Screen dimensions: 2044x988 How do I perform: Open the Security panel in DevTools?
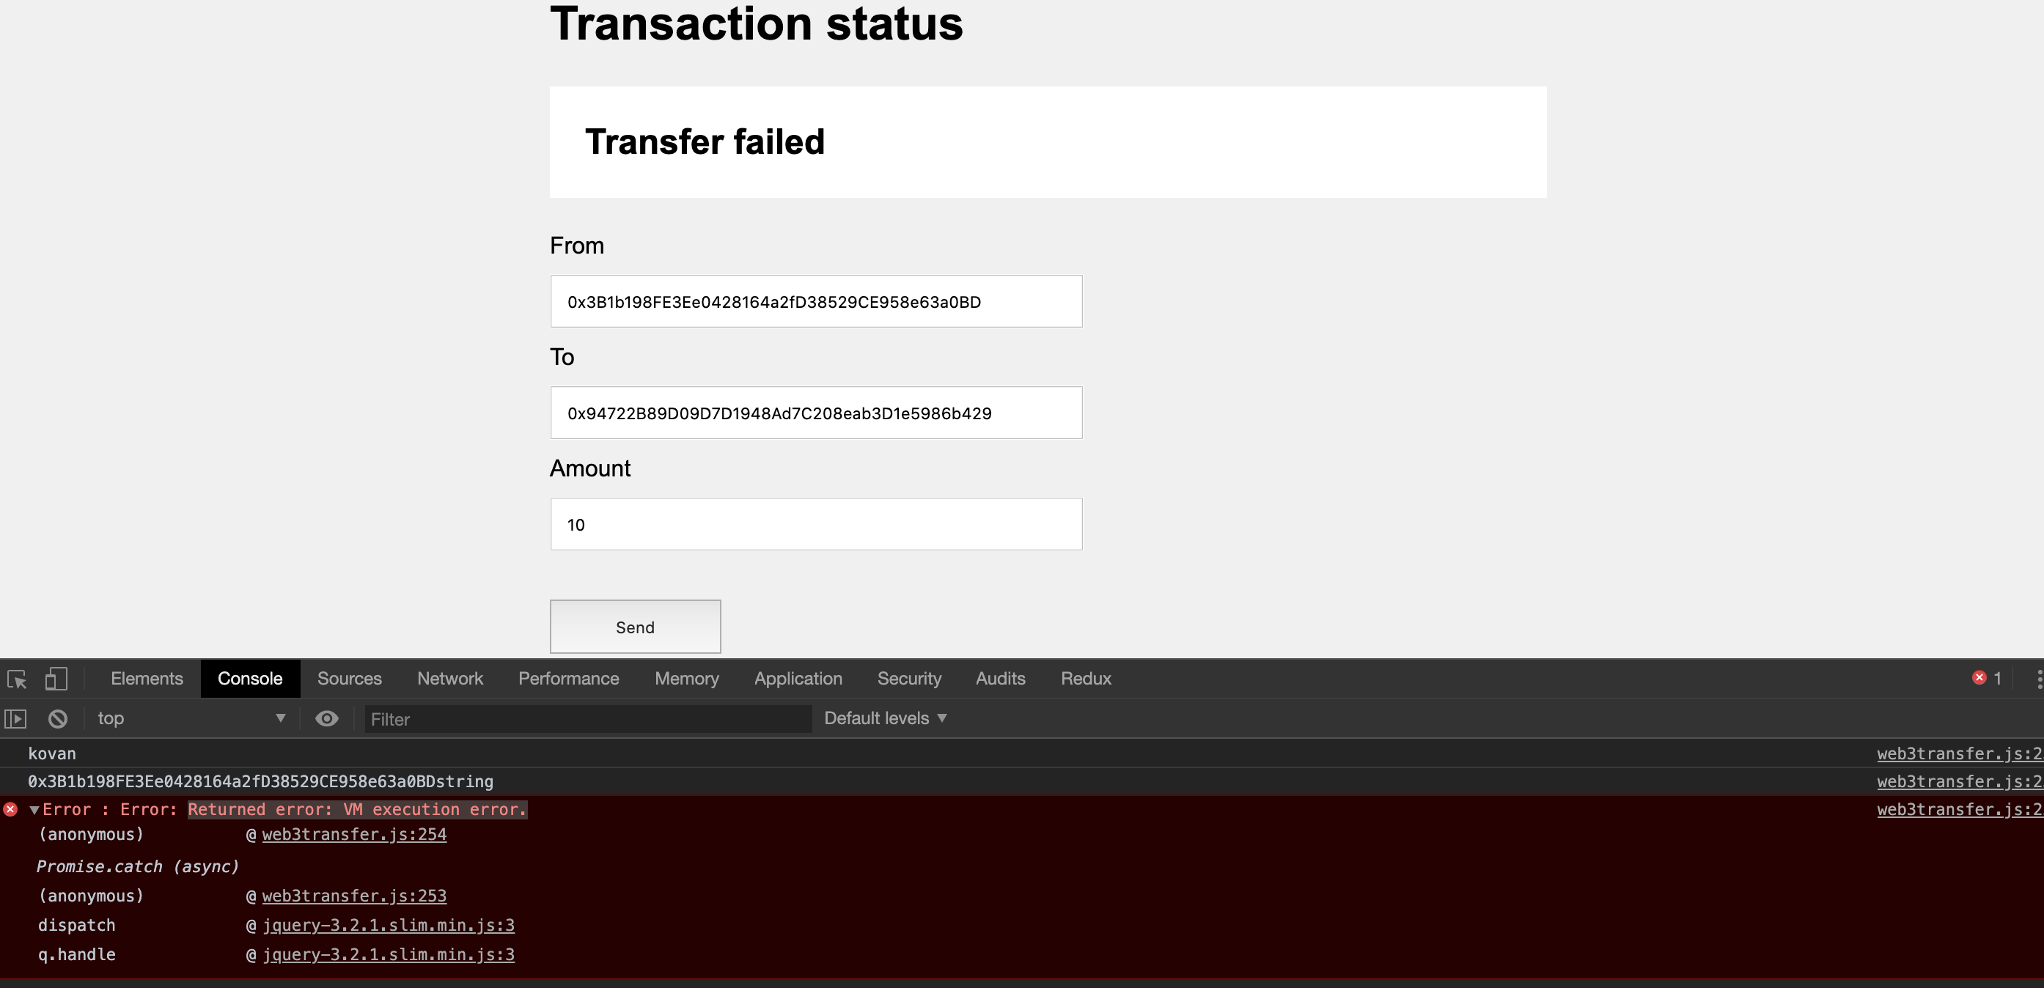pyautogui.click(x=908, y=679)
